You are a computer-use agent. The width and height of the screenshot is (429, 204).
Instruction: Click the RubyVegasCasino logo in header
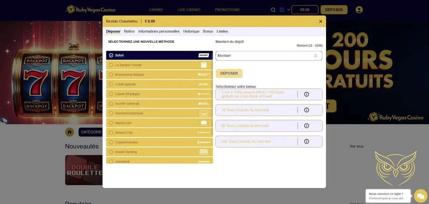pyautogui.click(x=91, y=10)
